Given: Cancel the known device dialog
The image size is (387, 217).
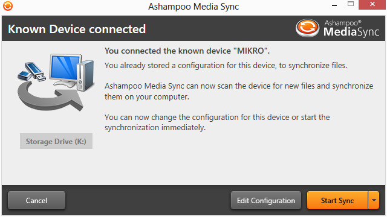Looking at the screenshot, I should (x=36, y=200).
